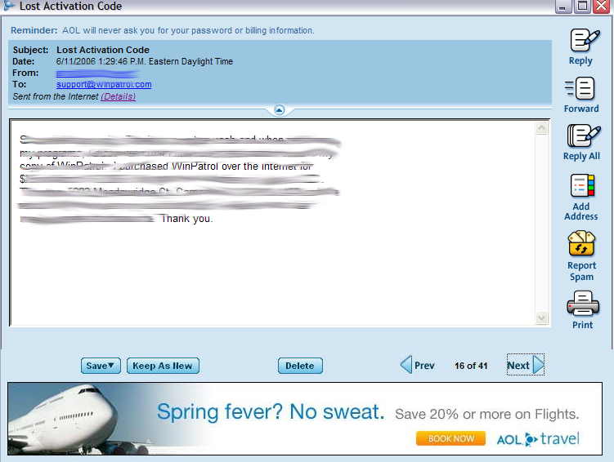Open the Details link
This screenshot has width=614, height=462.
pyautogui.click(x=119, y=96)
